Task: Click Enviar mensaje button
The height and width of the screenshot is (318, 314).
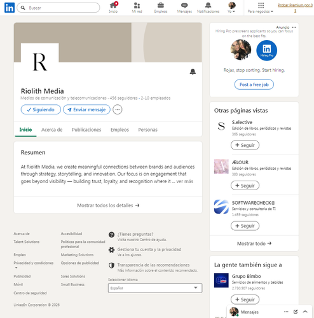Action: pos(86,109)
